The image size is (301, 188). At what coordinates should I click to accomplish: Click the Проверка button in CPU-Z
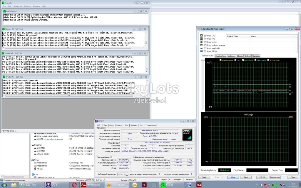(x=177, y=179)
